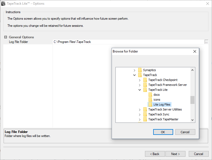Click the Synaptics folder icon
Image resolution: width=212 pixels, height=160 pixels.
click(x=140, y=70)
